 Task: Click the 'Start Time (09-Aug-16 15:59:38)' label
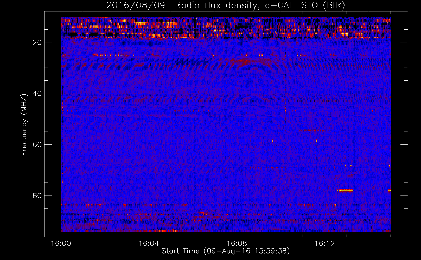pos(226,251)
